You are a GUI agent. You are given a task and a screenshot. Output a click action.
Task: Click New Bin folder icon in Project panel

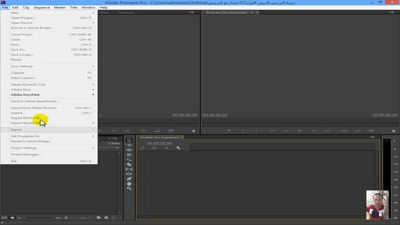tap(99, 217)
